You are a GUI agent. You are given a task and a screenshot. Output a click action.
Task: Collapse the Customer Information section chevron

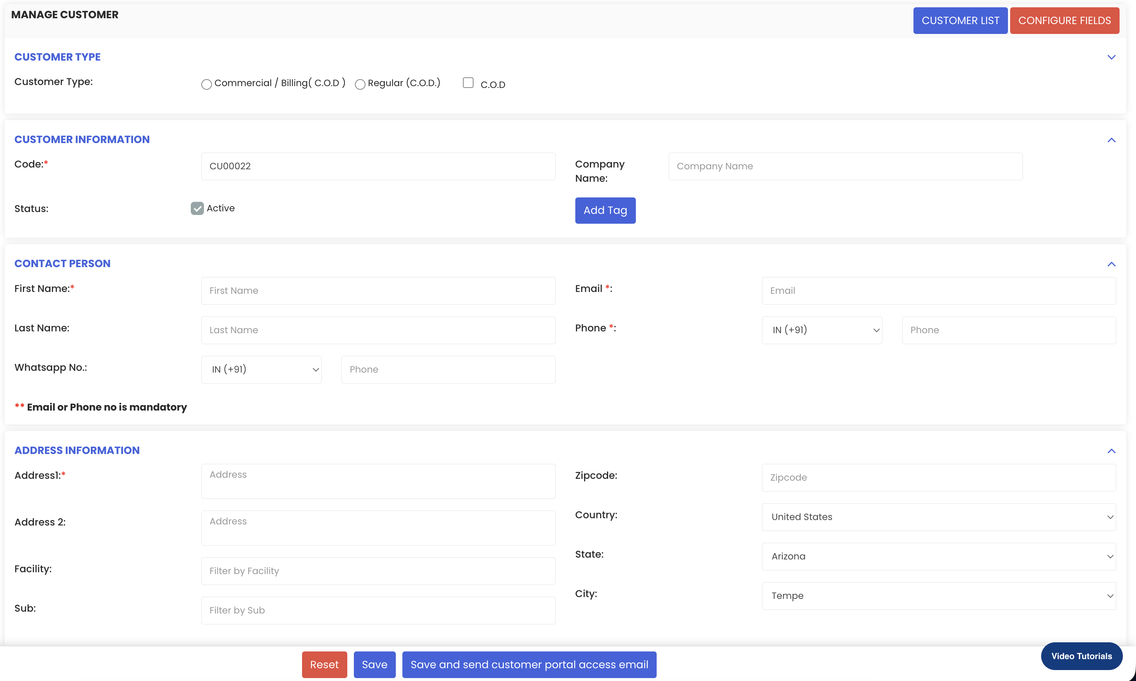pos(1111,140)
